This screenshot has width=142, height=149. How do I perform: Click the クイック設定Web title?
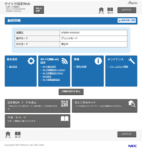pos(17,4)
